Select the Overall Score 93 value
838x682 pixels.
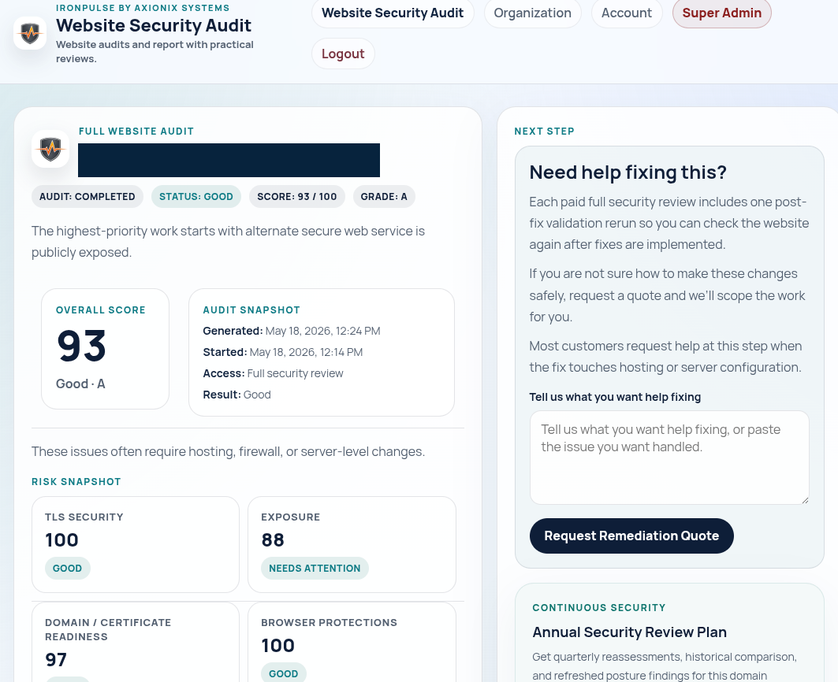[82, 346]
